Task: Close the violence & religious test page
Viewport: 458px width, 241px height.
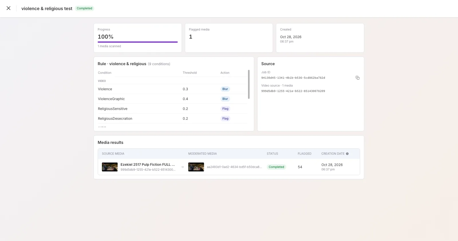Action: tap(9, 8)
